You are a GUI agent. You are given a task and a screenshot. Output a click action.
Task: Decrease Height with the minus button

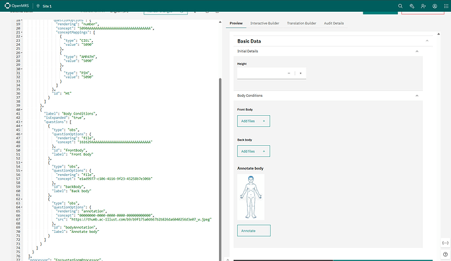[x=289, y=73]
